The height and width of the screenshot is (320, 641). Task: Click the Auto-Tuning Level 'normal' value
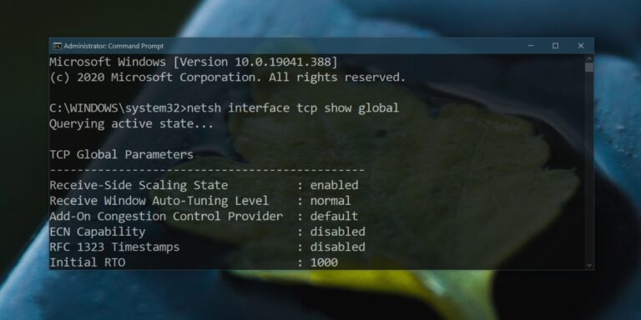click(331, 200)
